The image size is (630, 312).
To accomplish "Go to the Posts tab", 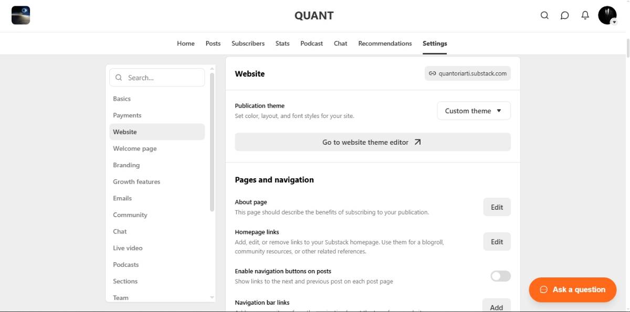I will [213, 44].
